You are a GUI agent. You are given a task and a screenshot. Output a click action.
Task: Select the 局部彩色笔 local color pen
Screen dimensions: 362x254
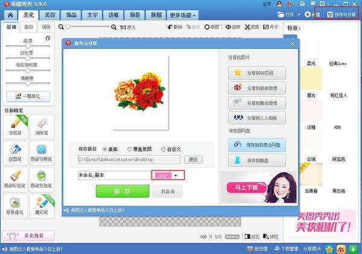(16, 180)
